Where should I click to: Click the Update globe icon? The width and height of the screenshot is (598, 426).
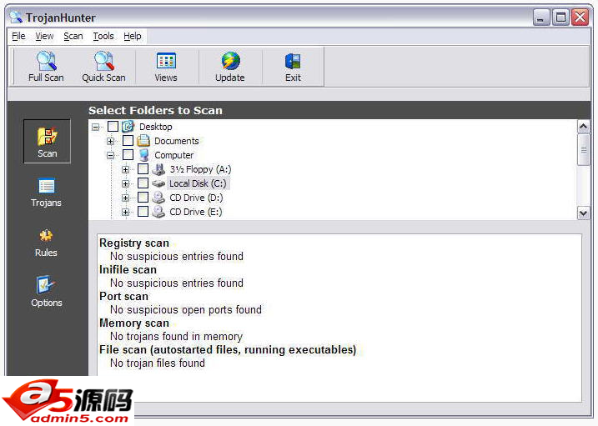[x=231, y=61]
